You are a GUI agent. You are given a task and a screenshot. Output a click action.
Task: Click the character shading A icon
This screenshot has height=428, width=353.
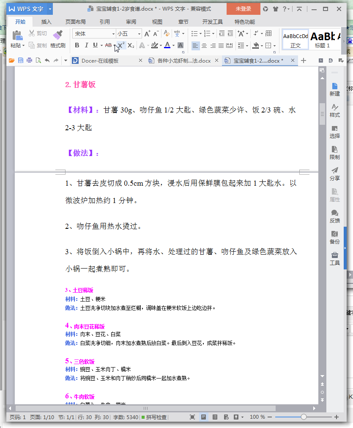181,45
